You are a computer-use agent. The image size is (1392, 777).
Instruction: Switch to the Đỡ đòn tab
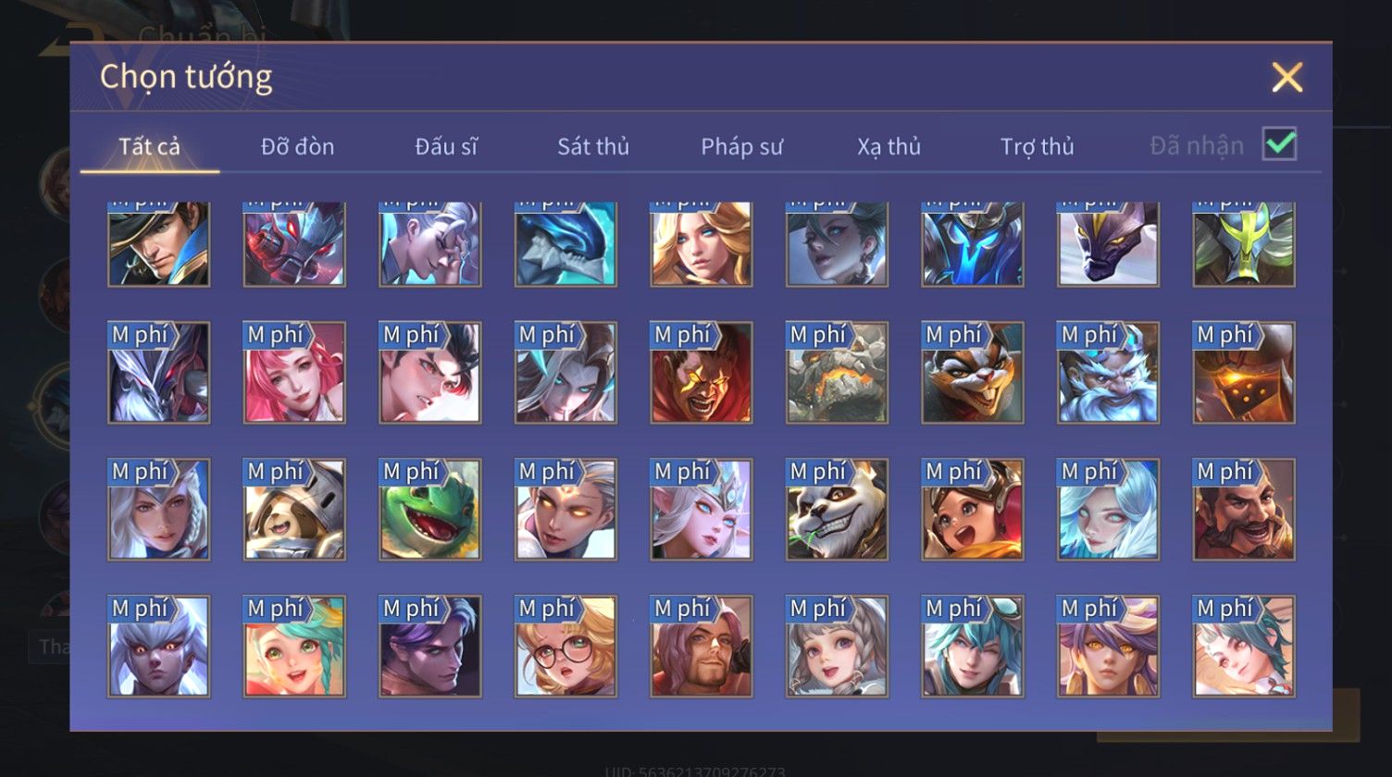[x=297, y=146]
